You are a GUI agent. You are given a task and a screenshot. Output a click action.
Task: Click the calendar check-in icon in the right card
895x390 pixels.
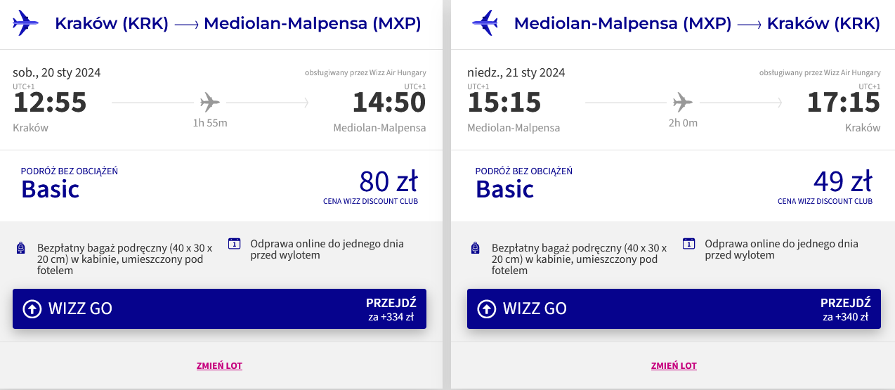689,244
